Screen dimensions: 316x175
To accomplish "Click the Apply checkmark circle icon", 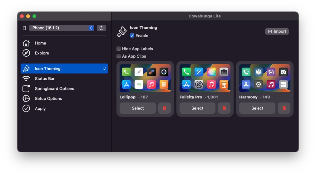I will pyautogui.click(x=26, y=108).
